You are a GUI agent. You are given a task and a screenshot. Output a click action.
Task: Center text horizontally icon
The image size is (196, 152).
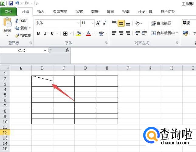[121, 33]
